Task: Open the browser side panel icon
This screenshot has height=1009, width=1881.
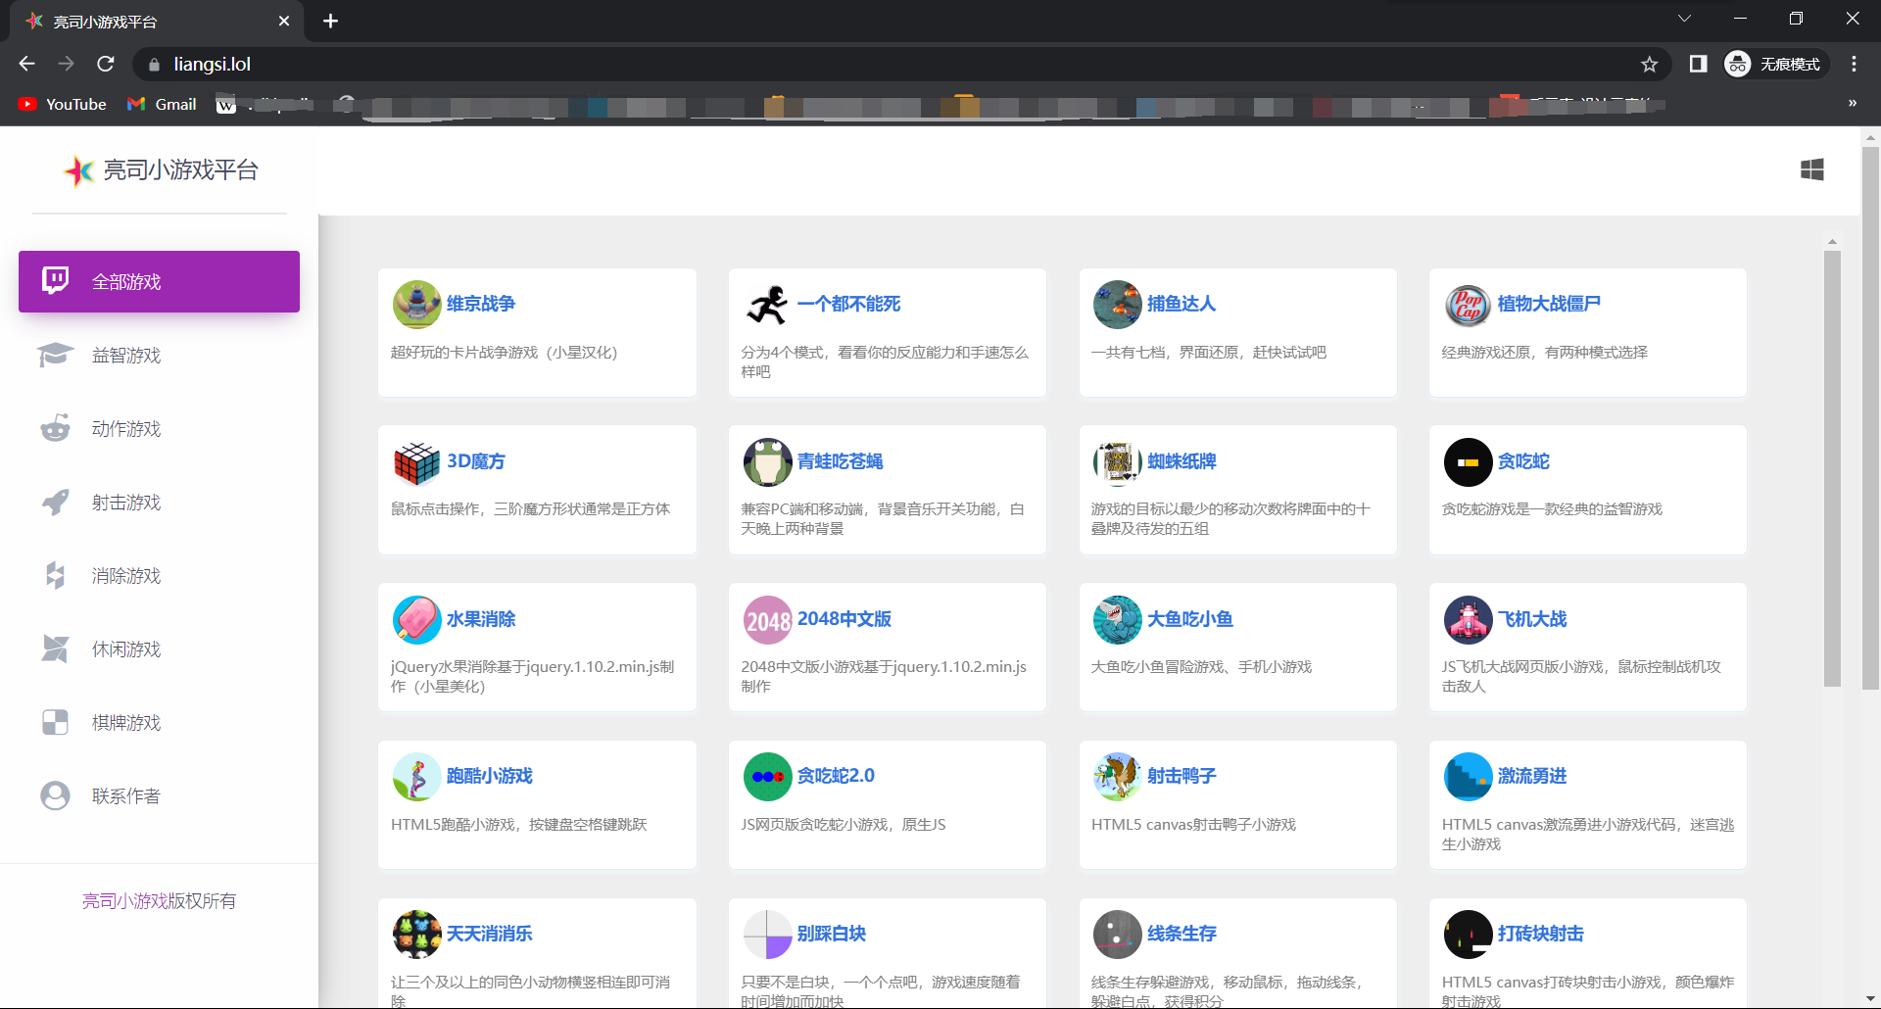Action: [x=1698, y=64]
